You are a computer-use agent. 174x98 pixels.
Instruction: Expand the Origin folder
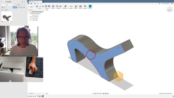pos(30,18)
